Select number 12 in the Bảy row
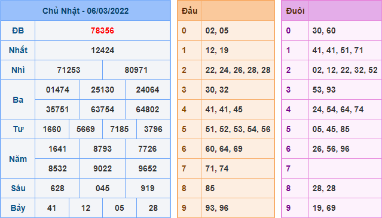Viewport: 382px width, 218px height. tap(85, 208)
